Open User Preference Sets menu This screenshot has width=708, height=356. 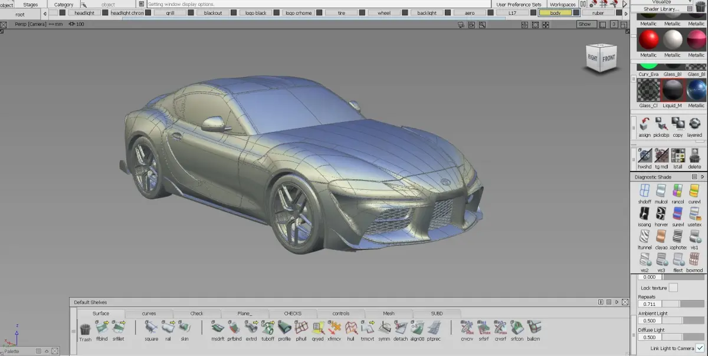pos(519,4)
